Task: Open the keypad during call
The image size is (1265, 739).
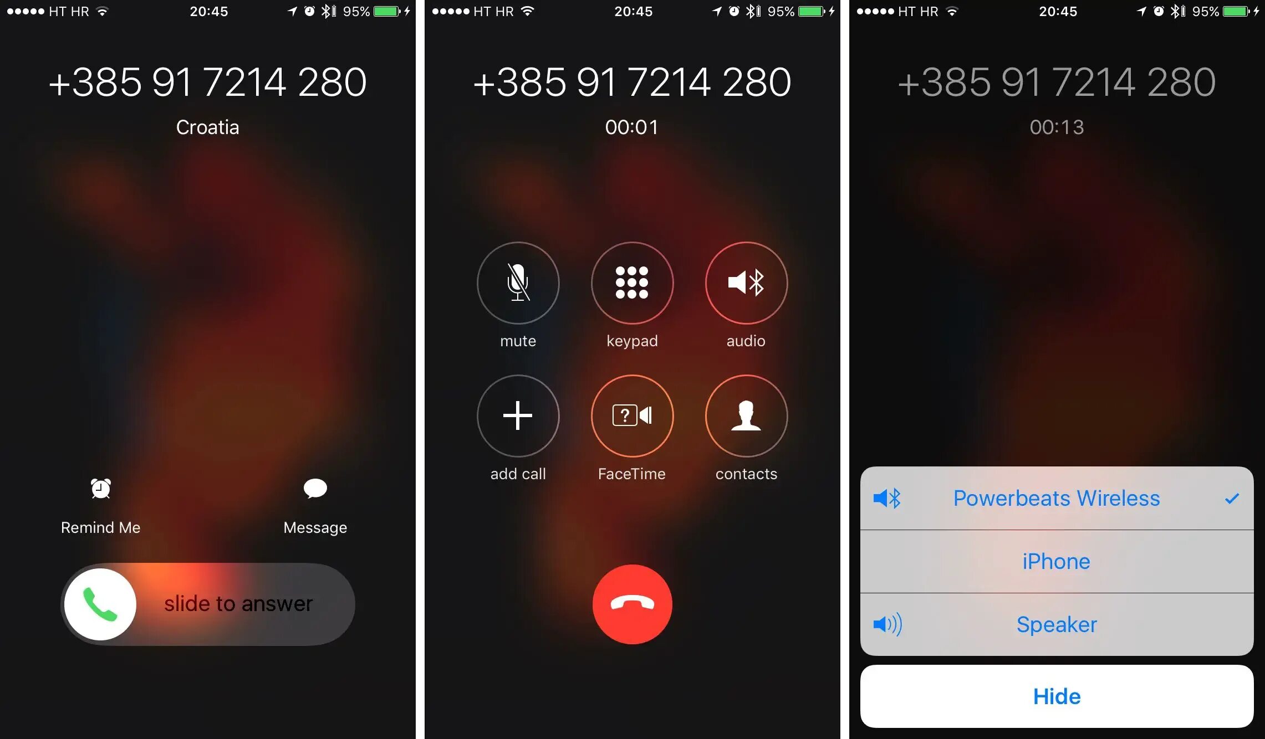Action: [x=632, y=283]
